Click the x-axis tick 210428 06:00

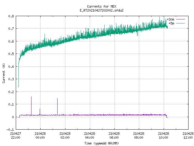[114, 135]
